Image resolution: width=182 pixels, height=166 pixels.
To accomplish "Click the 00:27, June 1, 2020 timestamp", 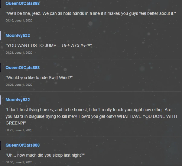I will pos(19,130).
